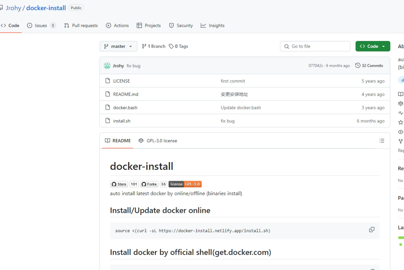Open the Pull requests tab
404x270 pixels.
81,26
